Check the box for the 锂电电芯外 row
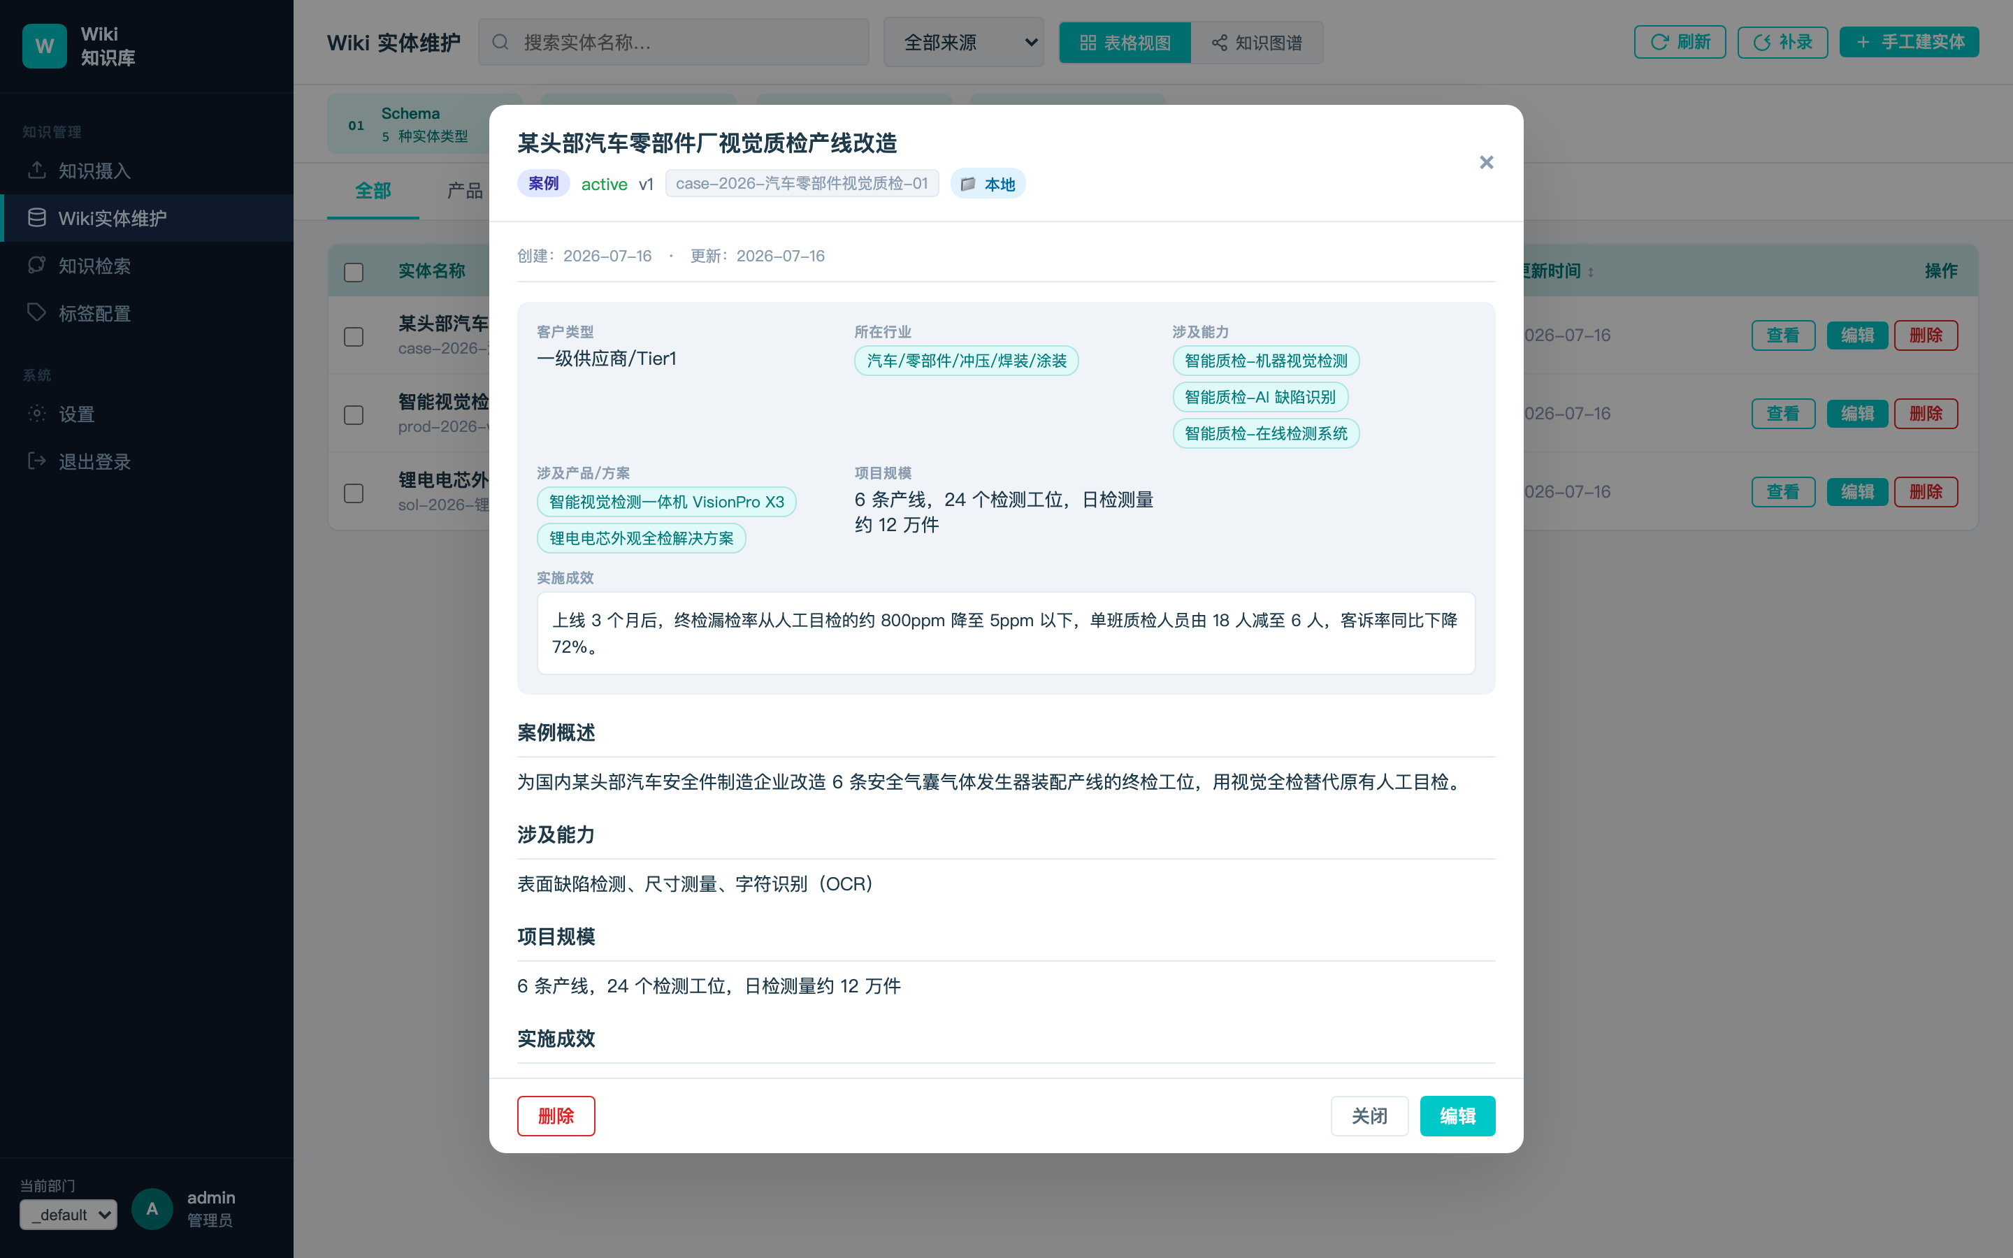 point(354,493)
